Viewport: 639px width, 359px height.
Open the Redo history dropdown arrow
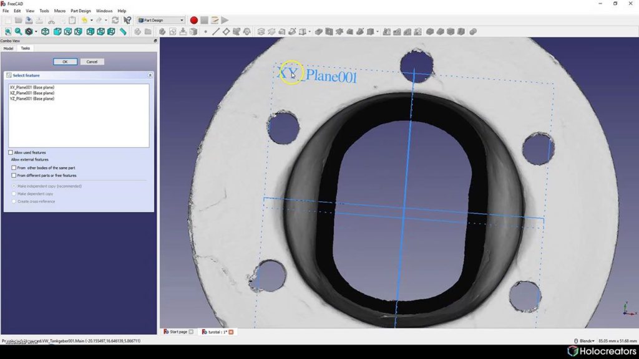pos(106,21)
